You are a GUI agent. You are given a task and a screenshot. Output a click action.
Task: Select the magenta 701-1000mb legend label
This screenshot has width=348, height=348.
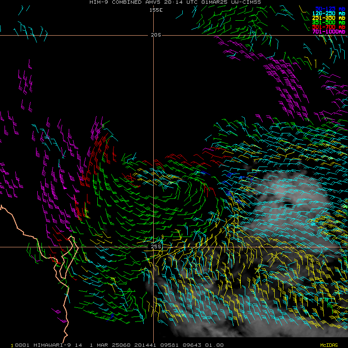pos(330,31)
